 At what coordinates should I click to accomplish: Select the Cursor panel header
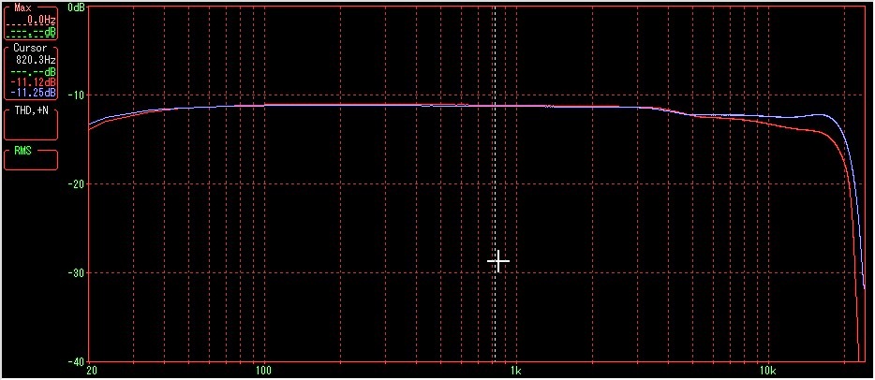pyautogui.click(x=30, y=48)
